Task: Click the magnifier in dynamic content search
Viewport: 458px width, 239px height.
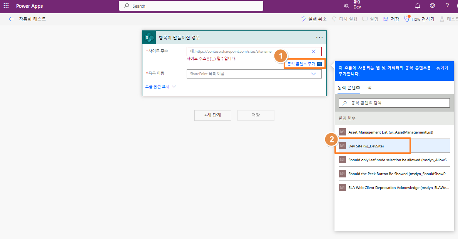Action: pyautogui.click(x=345, y=103)
